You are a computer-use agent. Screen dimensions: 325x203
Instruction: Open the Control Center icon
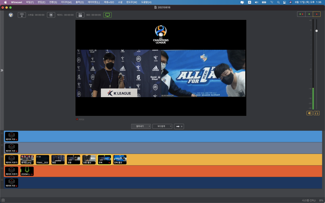[285, 2]
